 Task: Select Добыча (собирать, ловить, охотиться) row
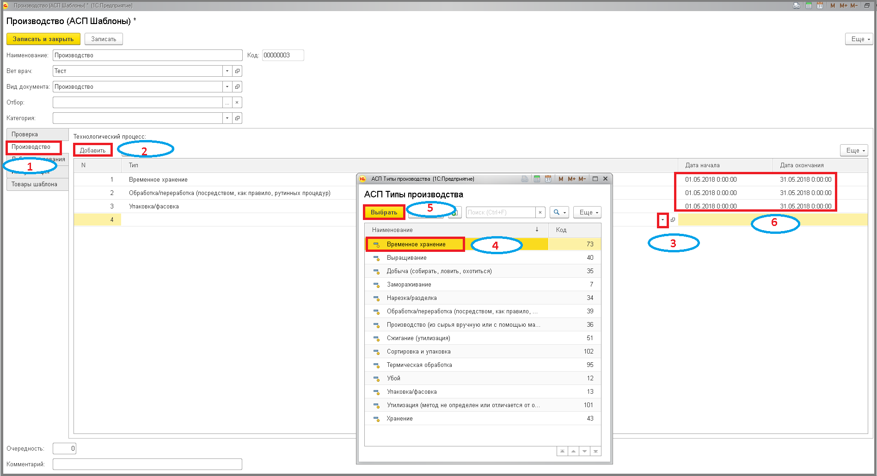point(483,271)
